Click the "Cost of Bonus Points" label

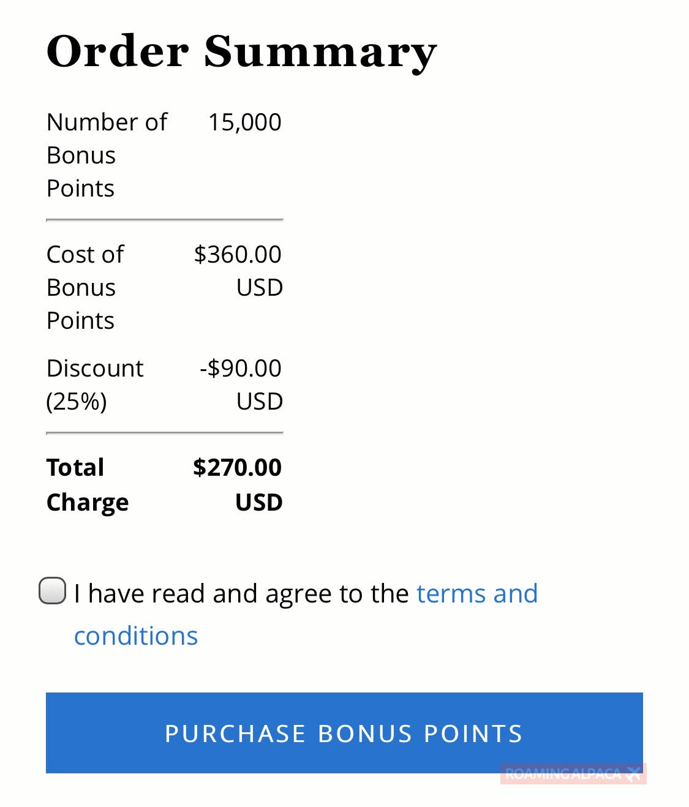coord(85,287)
